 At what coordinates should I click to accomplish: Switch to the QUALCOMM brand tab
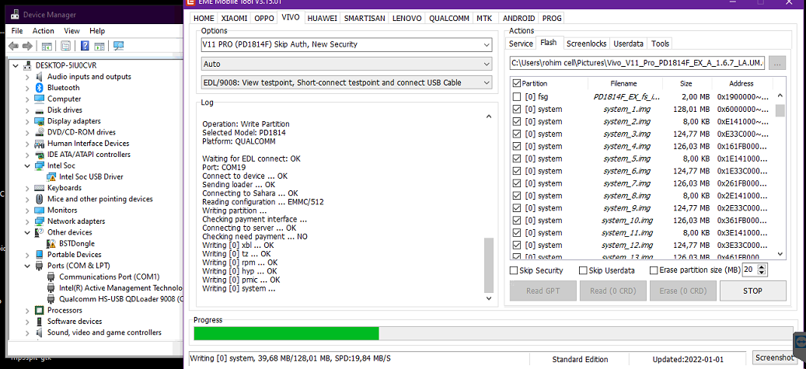[x=449, y=18]
